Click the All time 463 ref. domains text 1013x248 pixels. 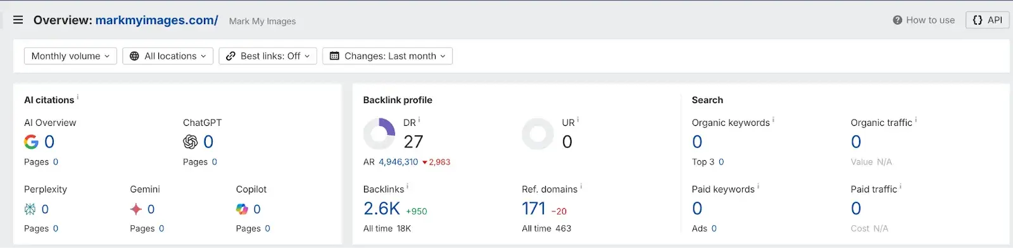tap(546, 228)
